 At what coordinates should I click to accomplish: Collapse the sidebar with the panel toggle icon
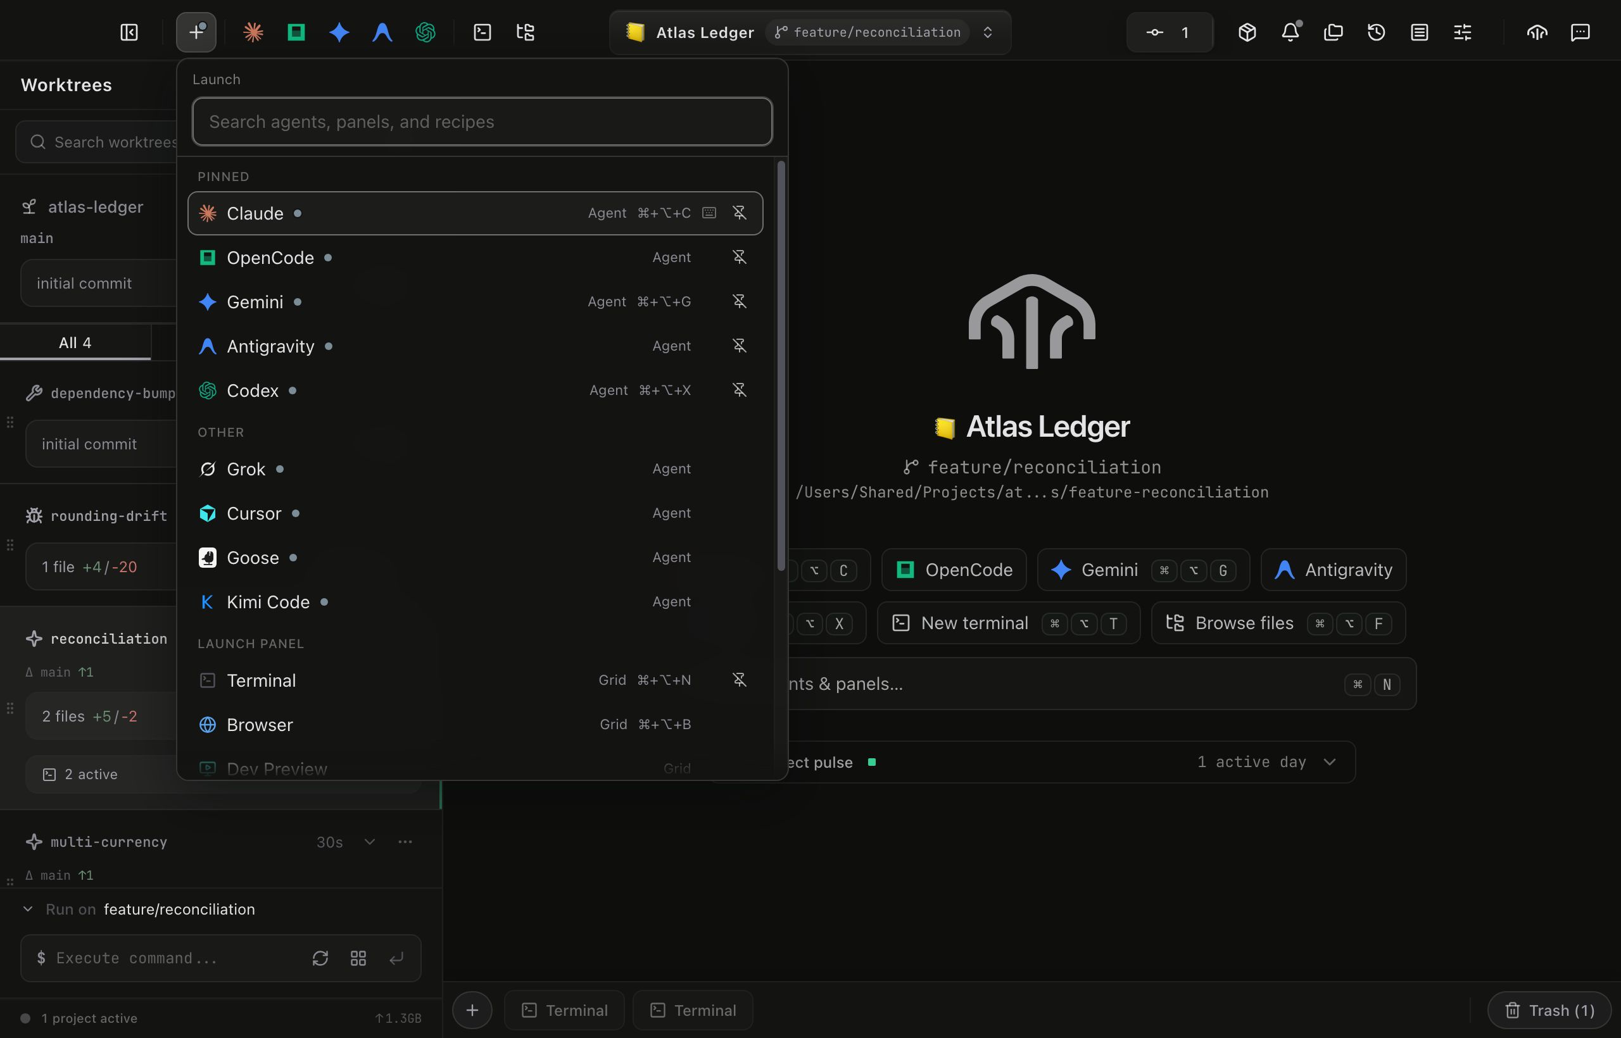pyautogui.click(x=129, y=32)
